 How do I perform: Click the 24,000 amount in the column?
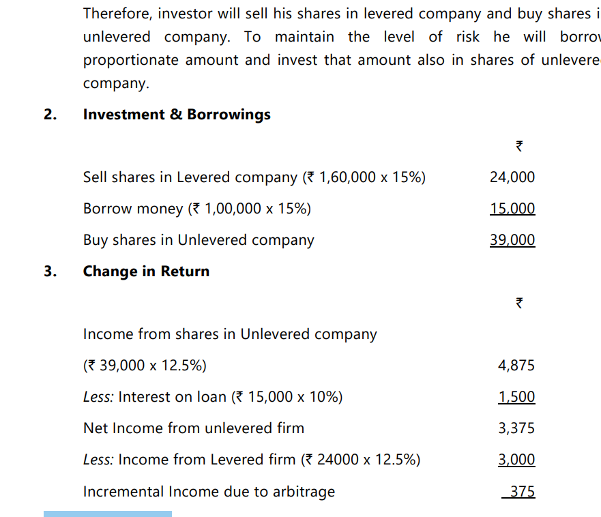(512, 177)
